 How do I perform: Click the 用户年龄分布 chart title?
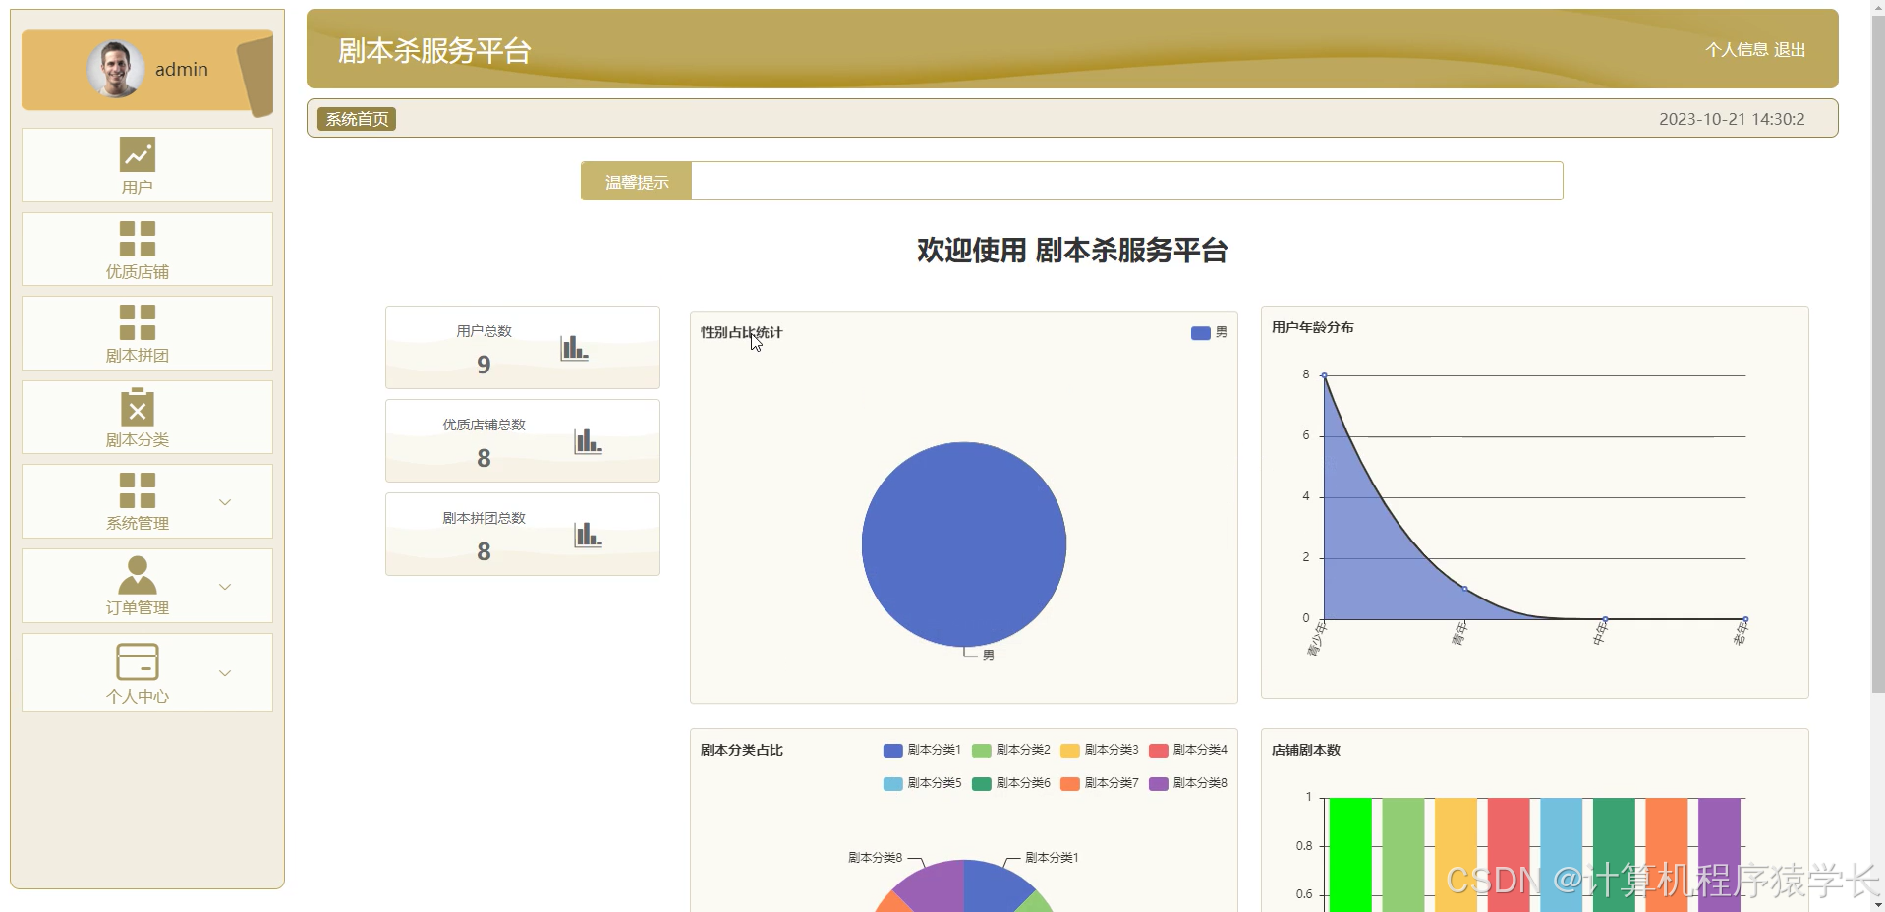click(x=1312, y=328)
